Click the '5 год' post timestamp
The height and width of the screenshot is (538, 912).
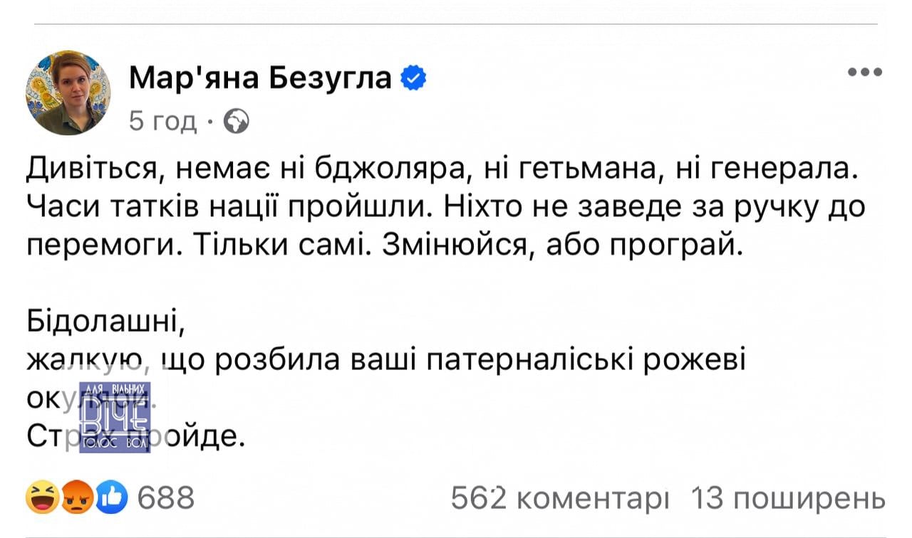pyautogui.click(x=163, y=122)
